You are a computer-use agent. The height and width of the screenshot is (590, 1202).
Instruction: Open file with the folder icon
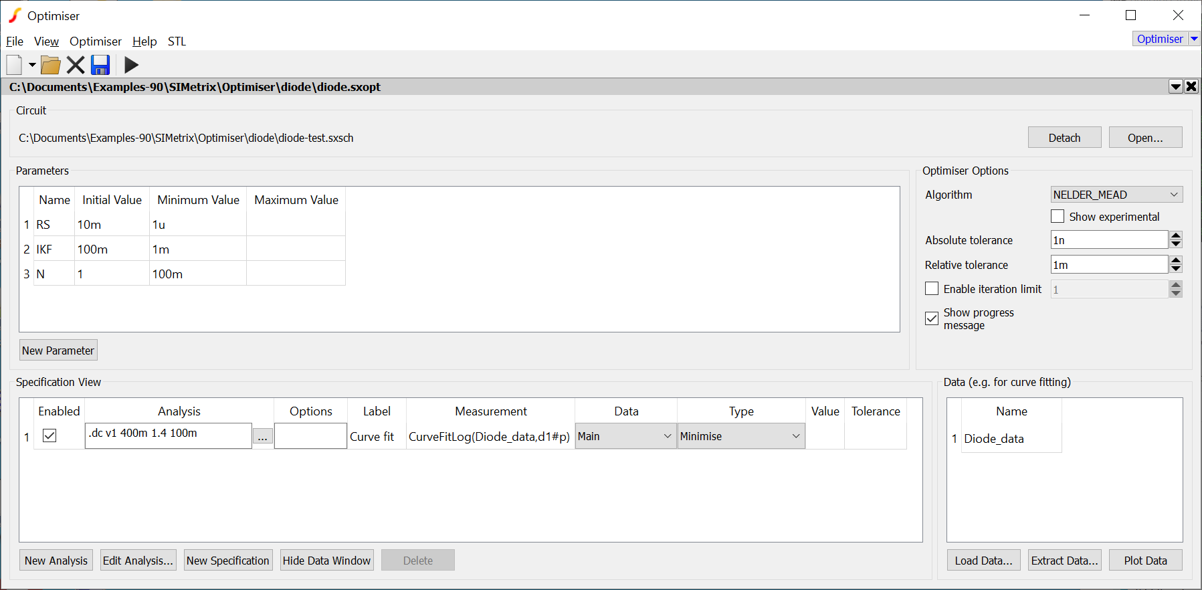[x=50, y=65]
